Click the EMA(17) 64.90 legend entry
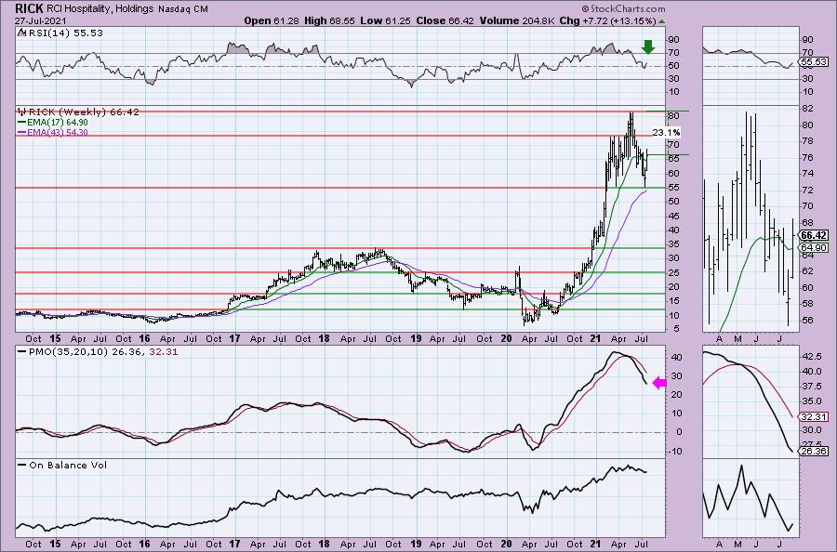The width and height of the screenshot is (837, 552). (58, 122)
